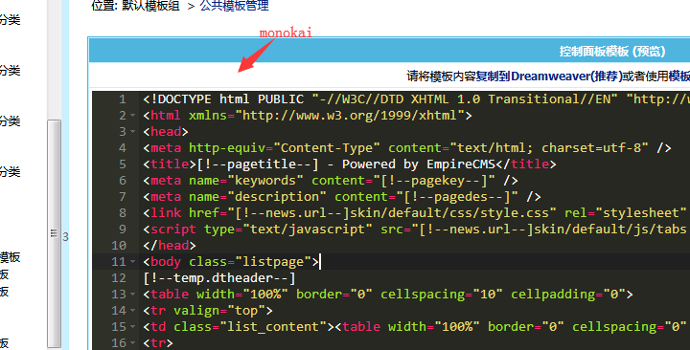
Task: Click line number 7 in the gutter
Action: click(123, 197)
